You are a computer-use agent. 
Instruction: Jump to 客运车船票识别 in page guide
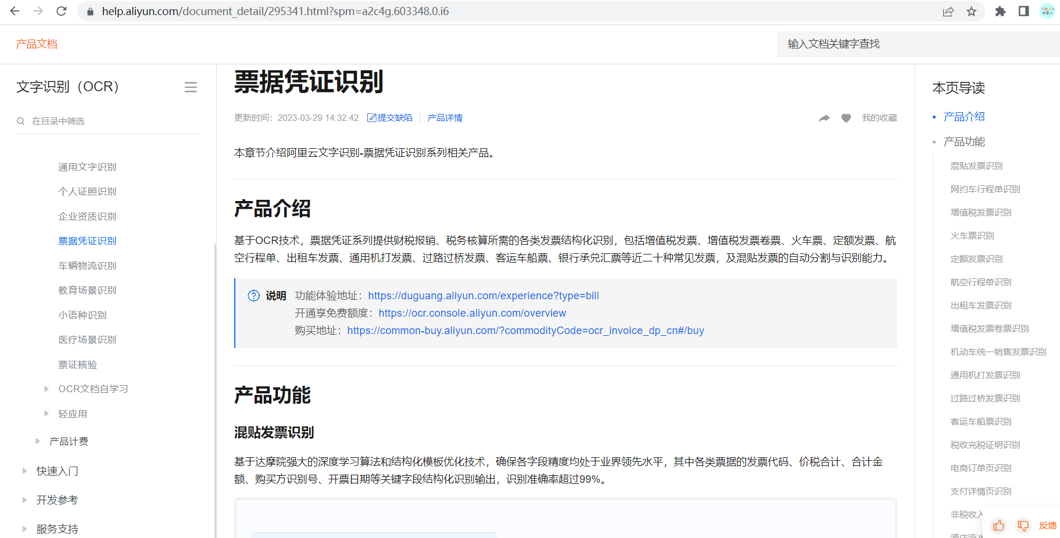coord(981,422)
